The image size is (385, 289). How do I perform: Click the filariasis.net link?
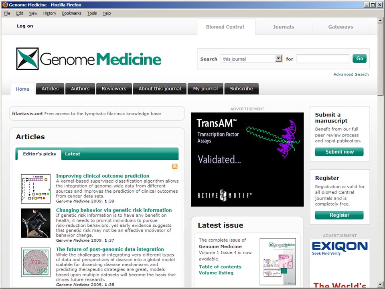(x=27, y=114)
